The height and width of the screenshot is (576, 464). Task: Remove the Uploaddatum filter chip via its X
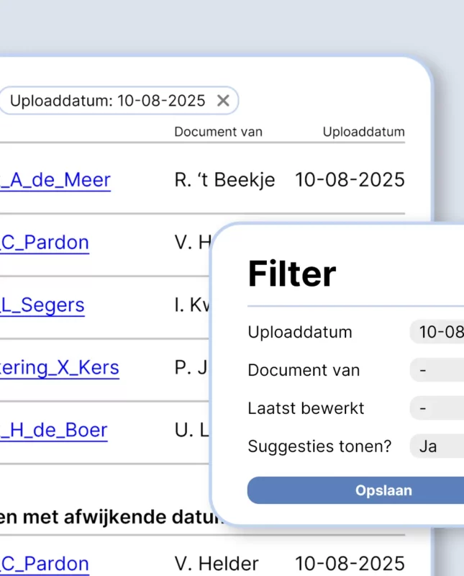[x=223, y=101]
